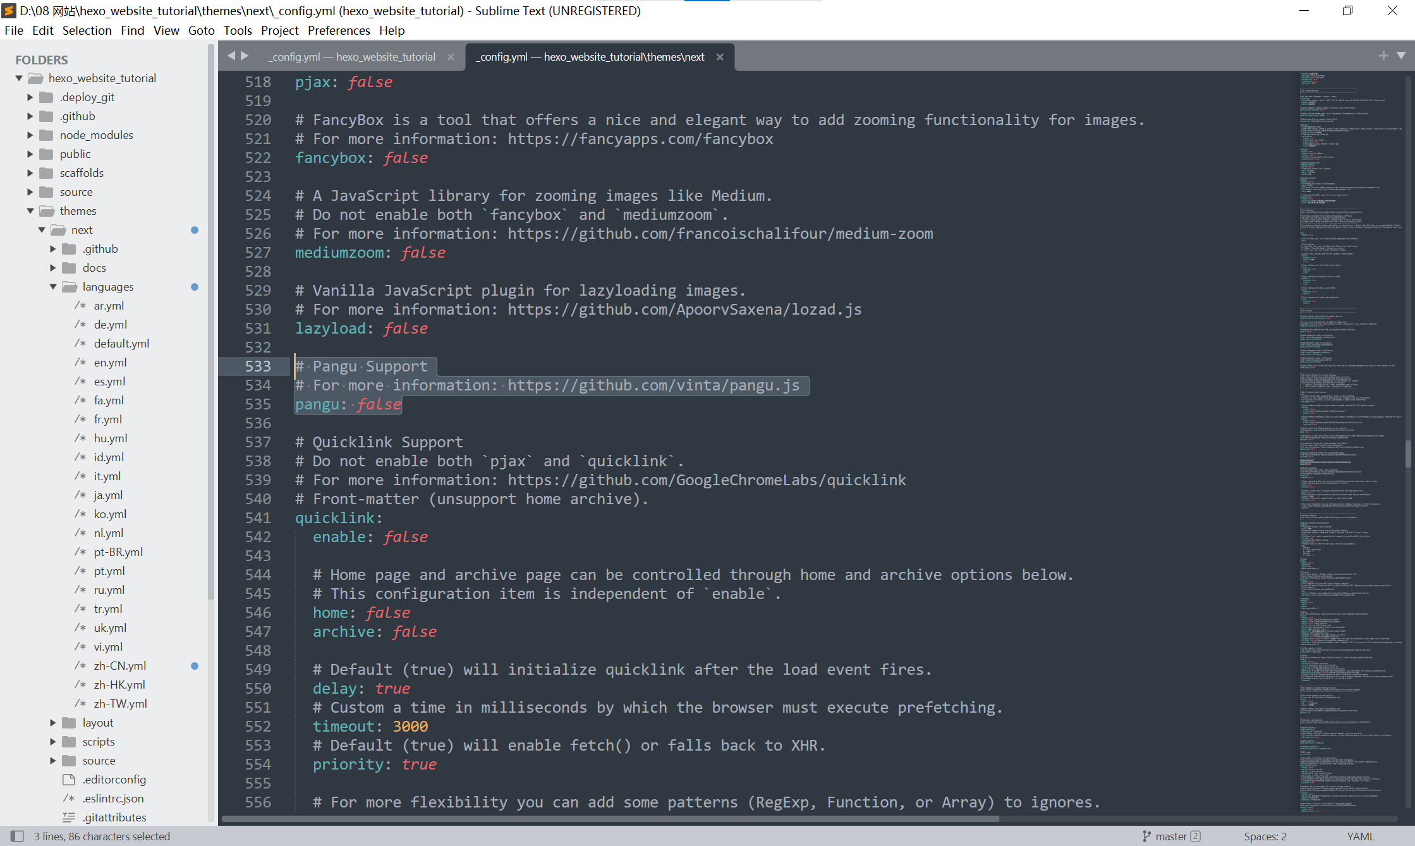Open a new tab with plus icon
This screenshot has width=1415, height=846.
coord(1383,56)
